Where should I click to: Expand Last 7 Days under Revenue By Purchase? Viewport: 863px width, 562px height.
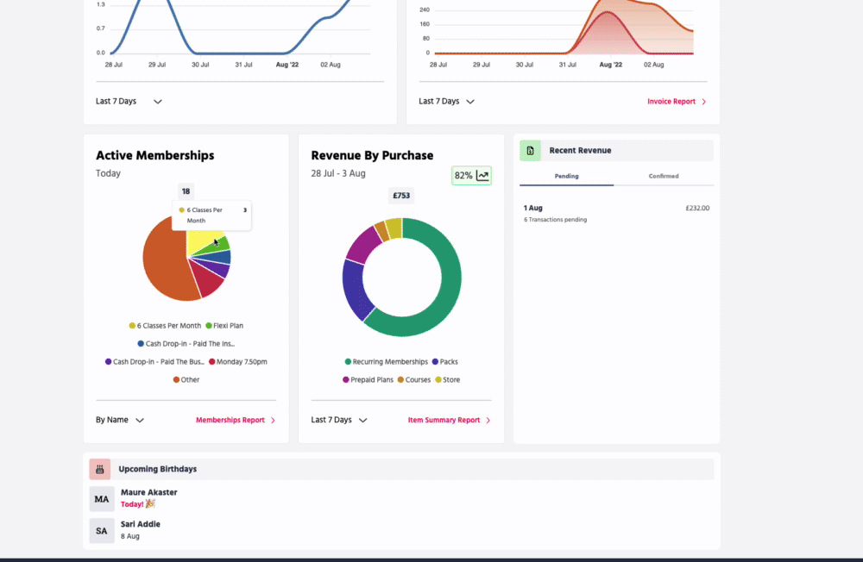(339, 421)
